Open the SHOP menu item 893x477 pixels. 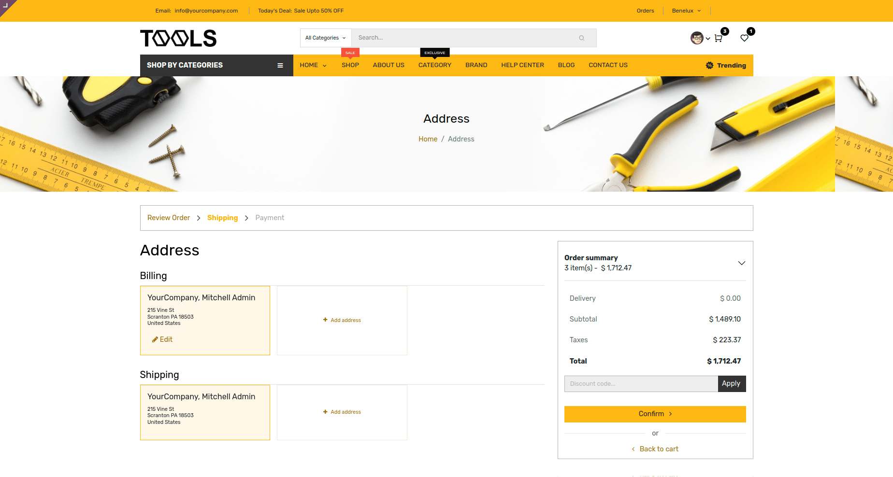coord(350,65)
